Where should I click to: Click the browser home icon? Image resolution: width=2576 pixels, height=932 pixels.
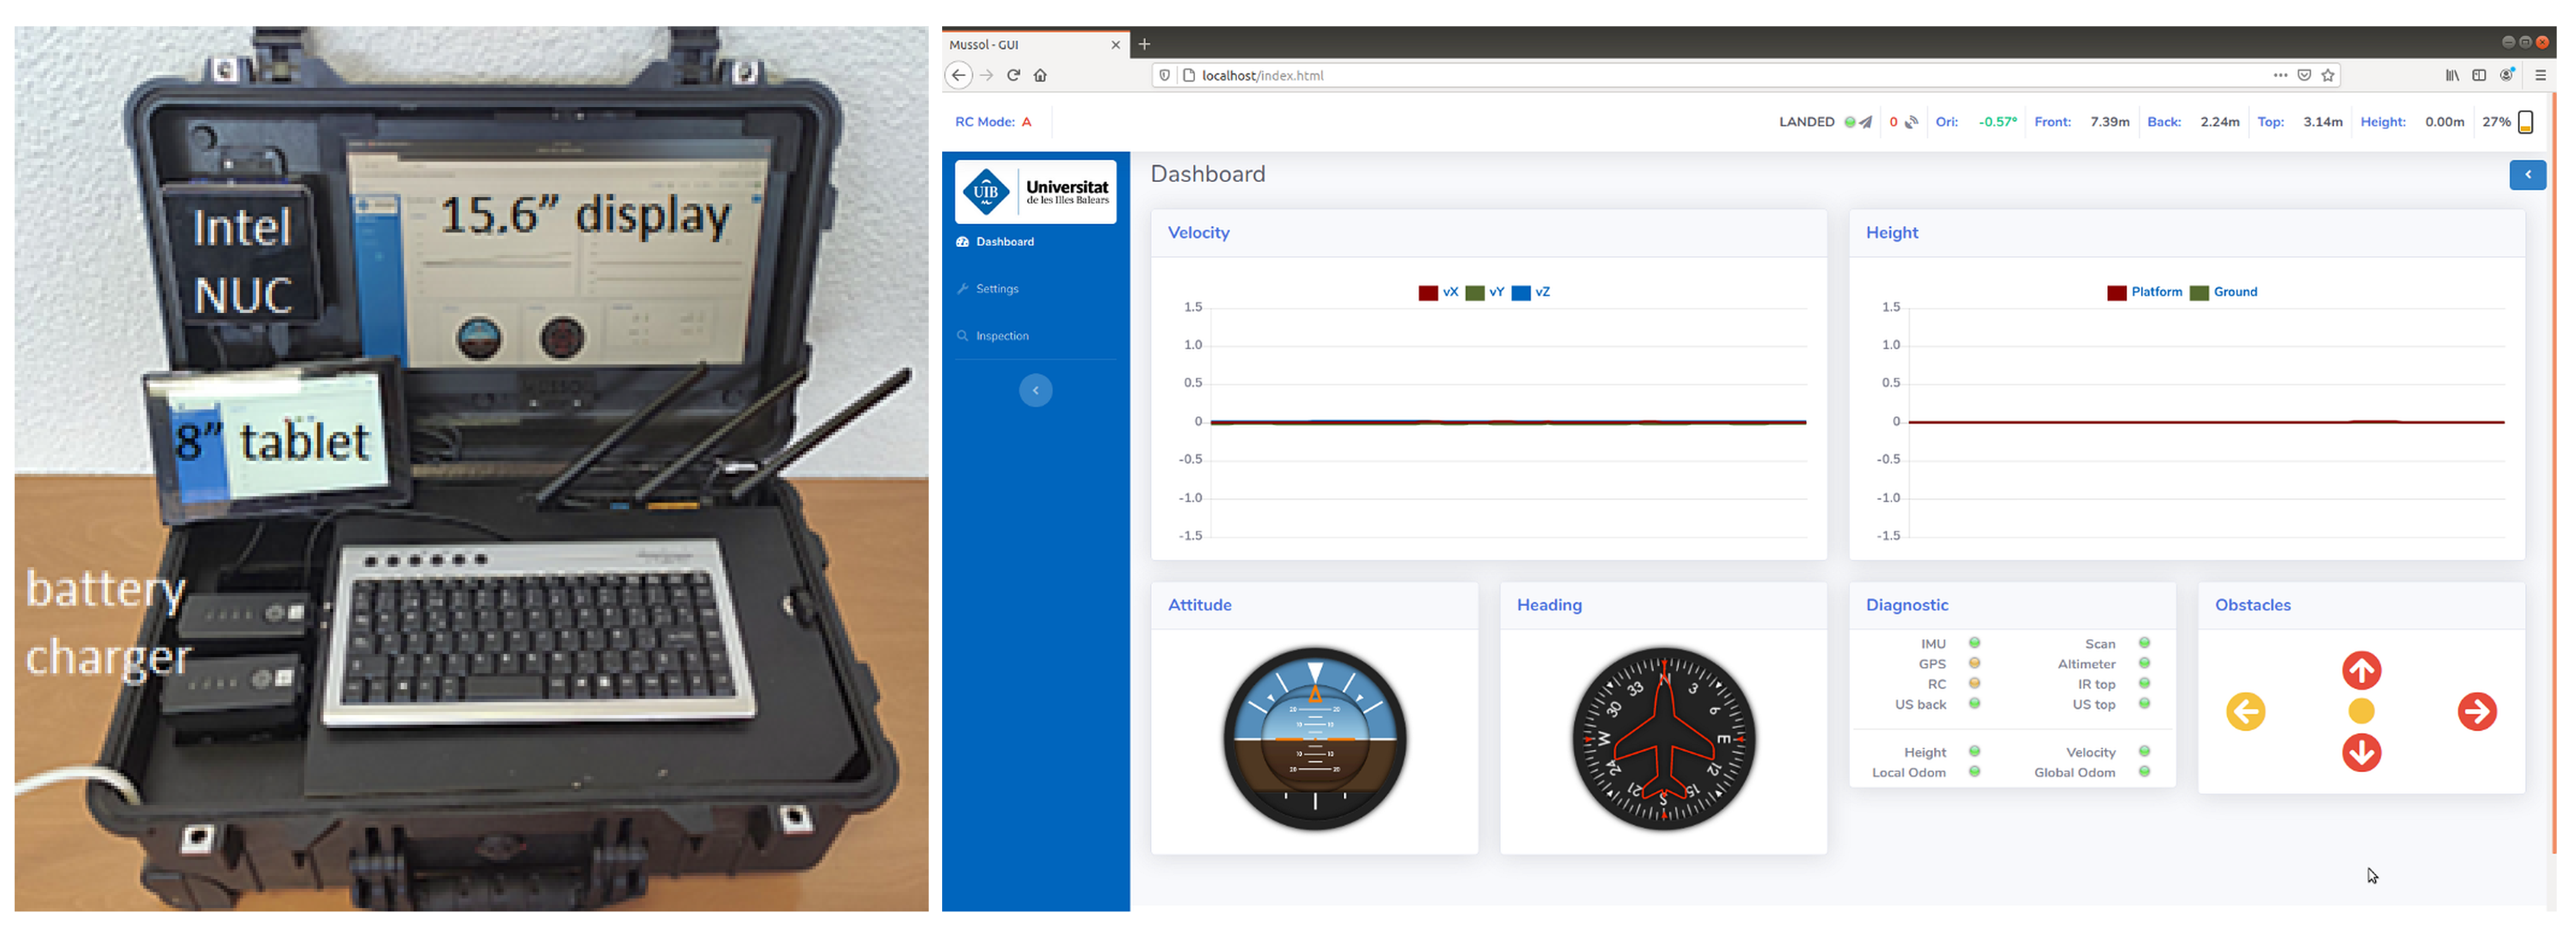pyautogui.click(x=1040, y=75)
